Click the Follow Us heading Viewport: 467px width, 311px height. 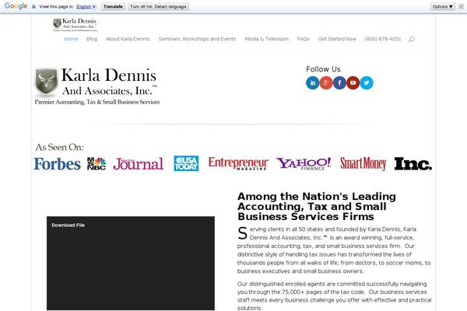[323, 69]
